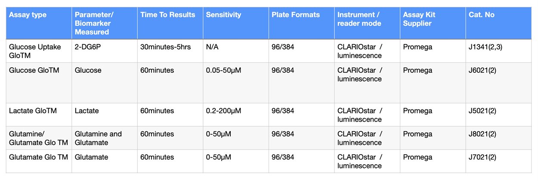Select the 'Time To Results' column header
Image resolution: width=538 pixels, height=181 pixels.
(x=168, y=15)
